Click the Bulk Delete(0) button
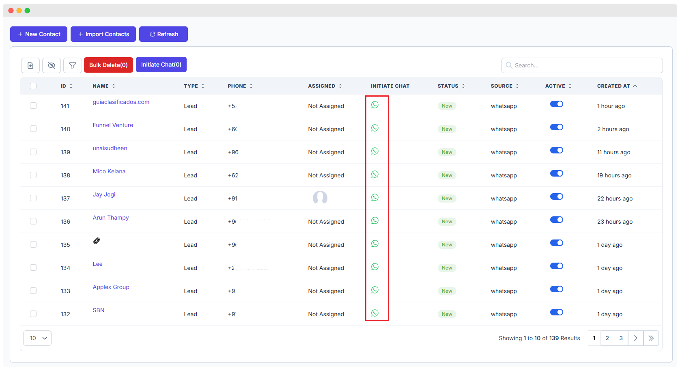Viewport: 680px width, 371px height. point(108,65)
